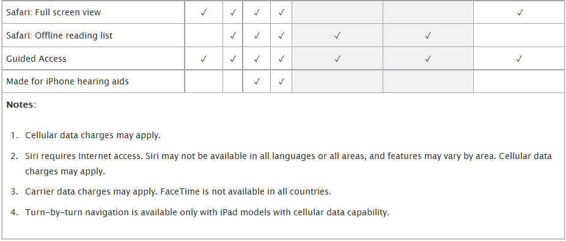Select the "Safari: Offline reading list" row label
Image resolution: width=566 pixels, height=241 pixels.
[x=59, y=35]
